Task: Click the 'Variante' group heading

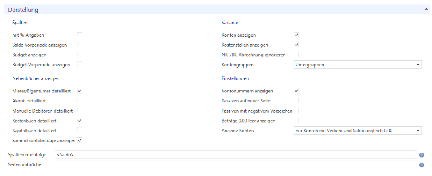Action: tap(230, 23)
